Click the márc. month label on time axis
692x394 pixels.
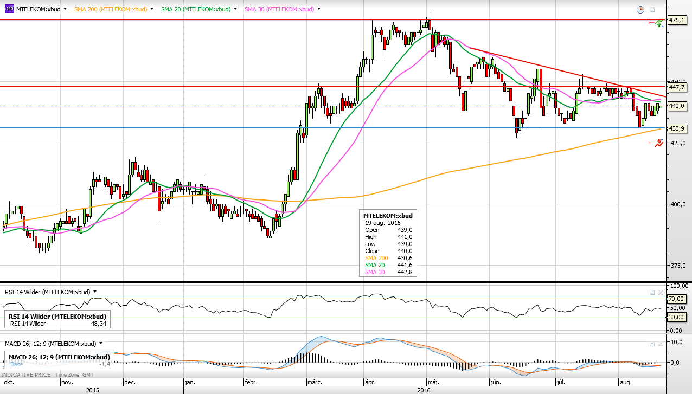click(316, 382)
